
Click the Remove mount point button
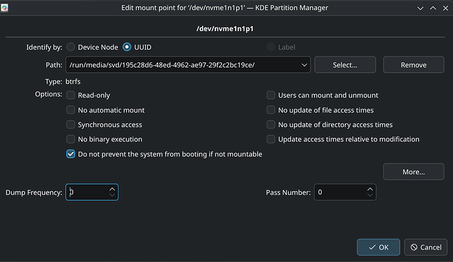point(414,65)
